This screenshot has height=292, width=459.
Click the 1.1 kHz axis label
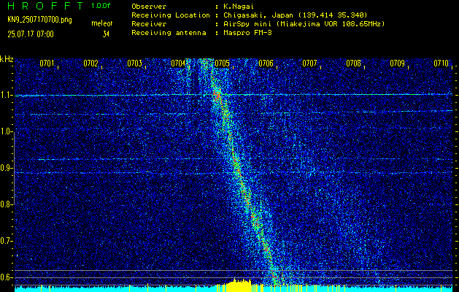click(7, 96)
